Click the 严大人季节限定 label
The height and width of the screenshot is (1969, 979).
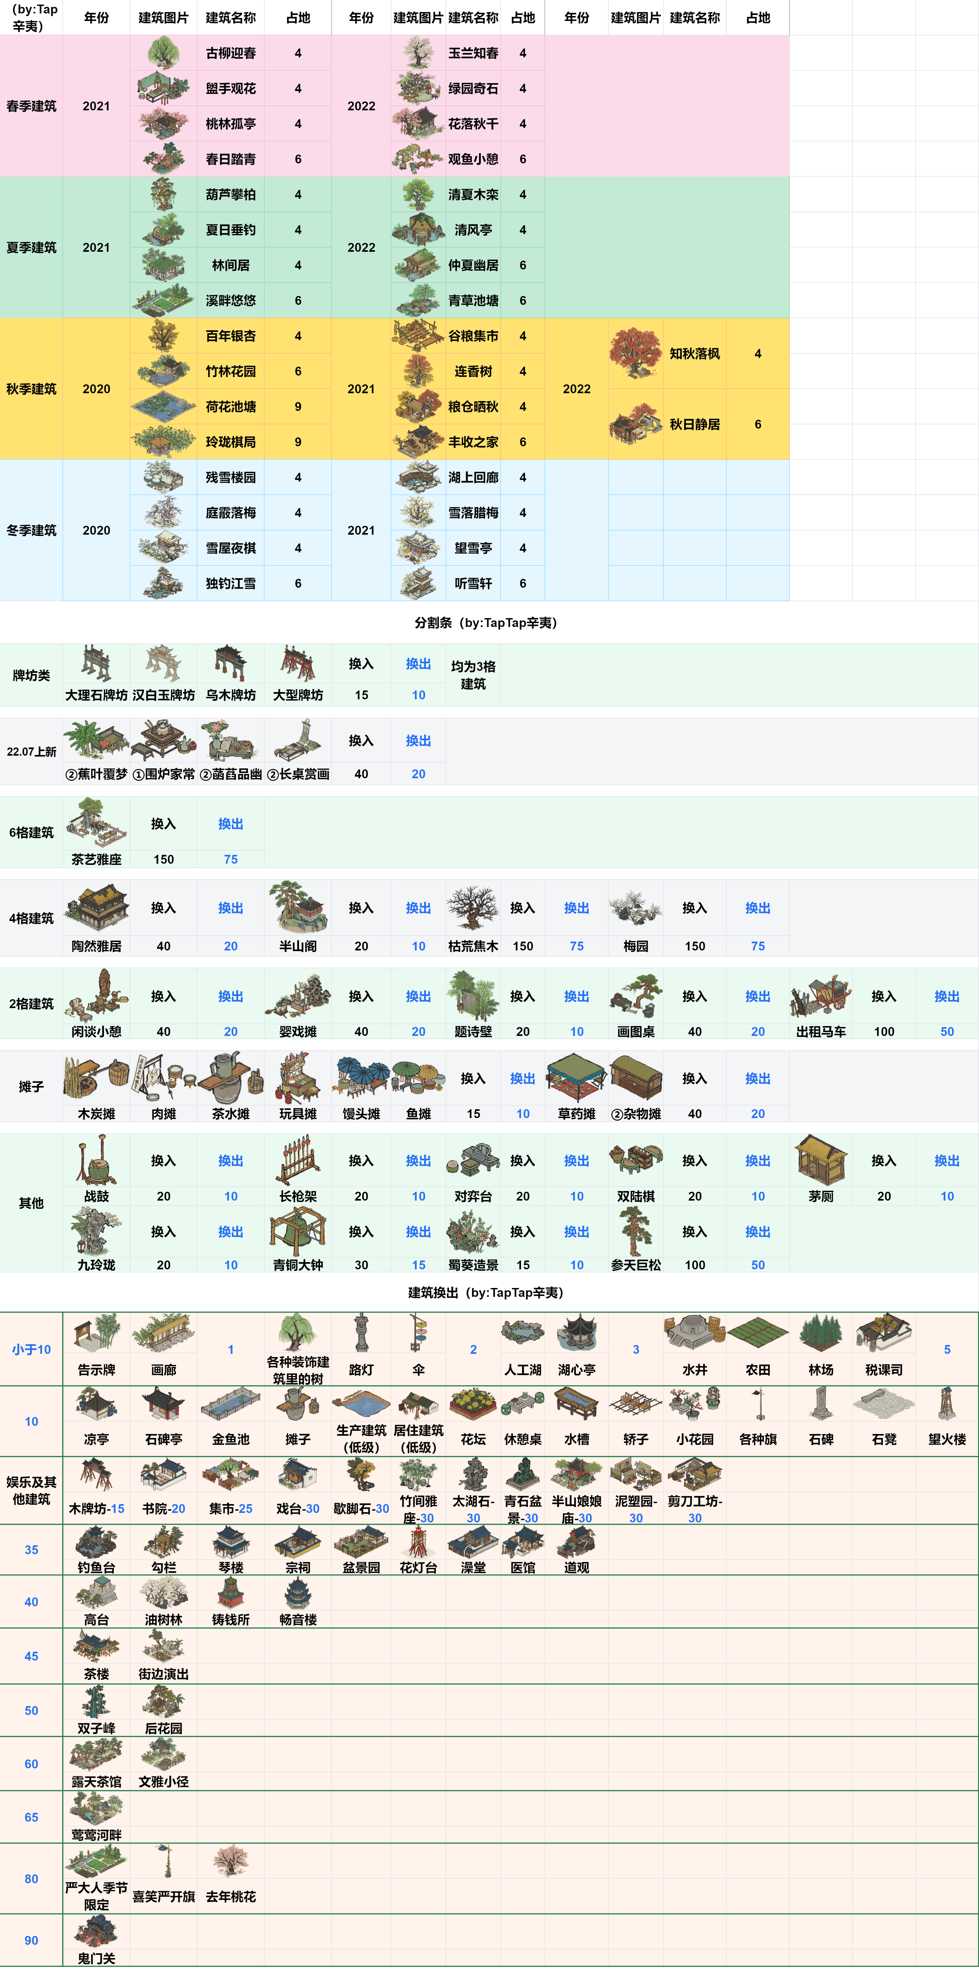[96, 1896]
